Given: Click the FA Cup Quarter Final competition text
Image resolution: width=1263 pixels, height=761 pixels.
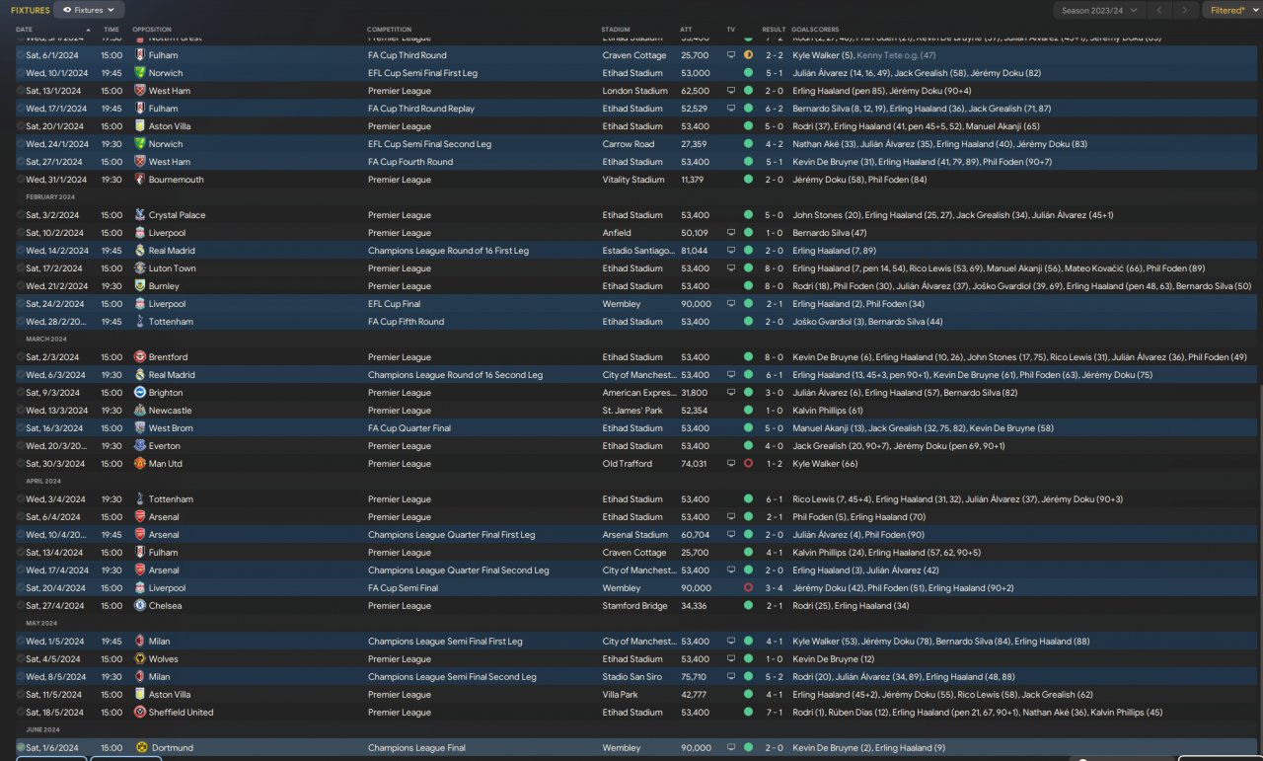Looking at the screenshot, I should (x=409, y=428).
